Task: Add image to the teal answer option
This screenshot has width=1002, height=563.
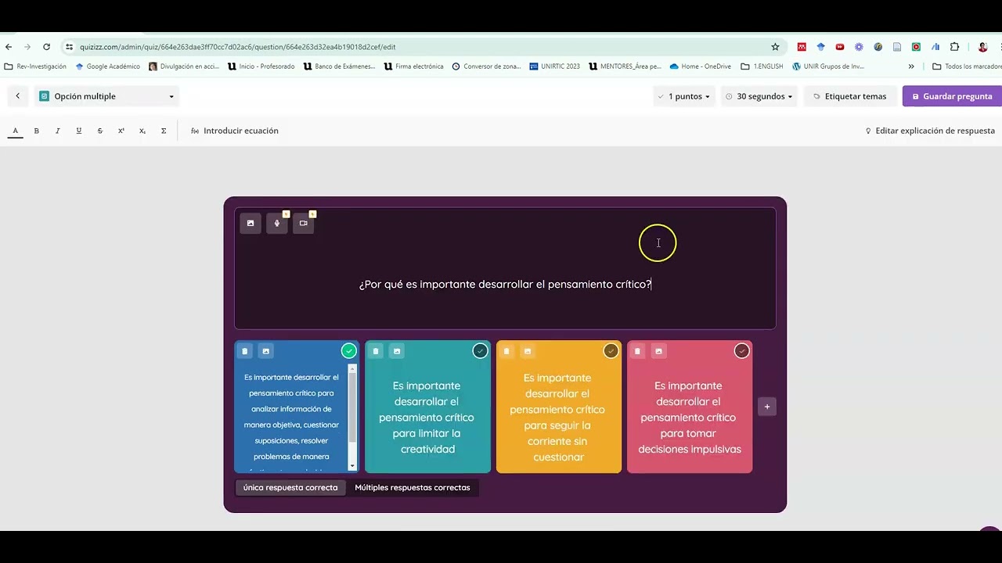Action: [x=397, y=351]
